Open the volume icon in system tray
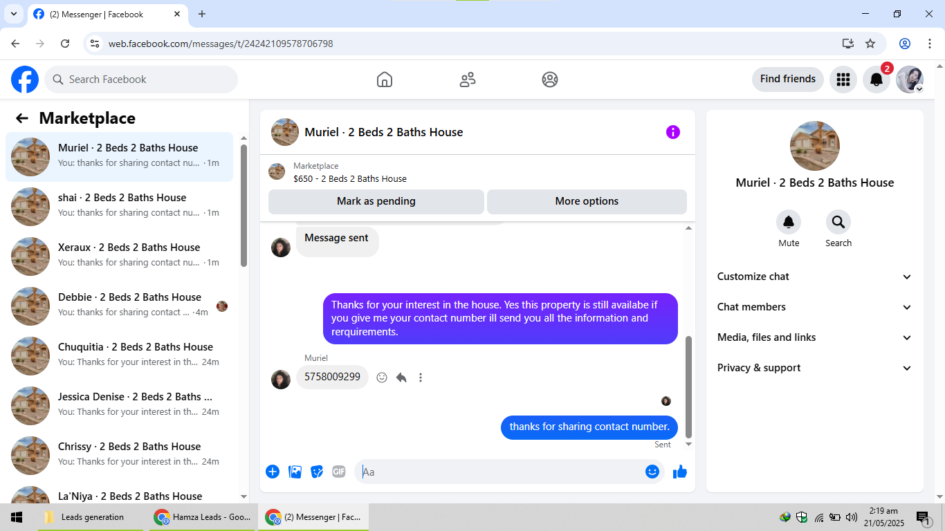Screen dimensions: 945x531 coord(851,517)
